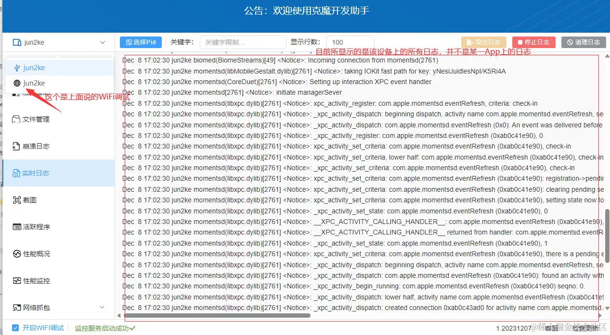
Task: Click the gray 清理日志 clear log button
Action: click(x=584, y=42)
